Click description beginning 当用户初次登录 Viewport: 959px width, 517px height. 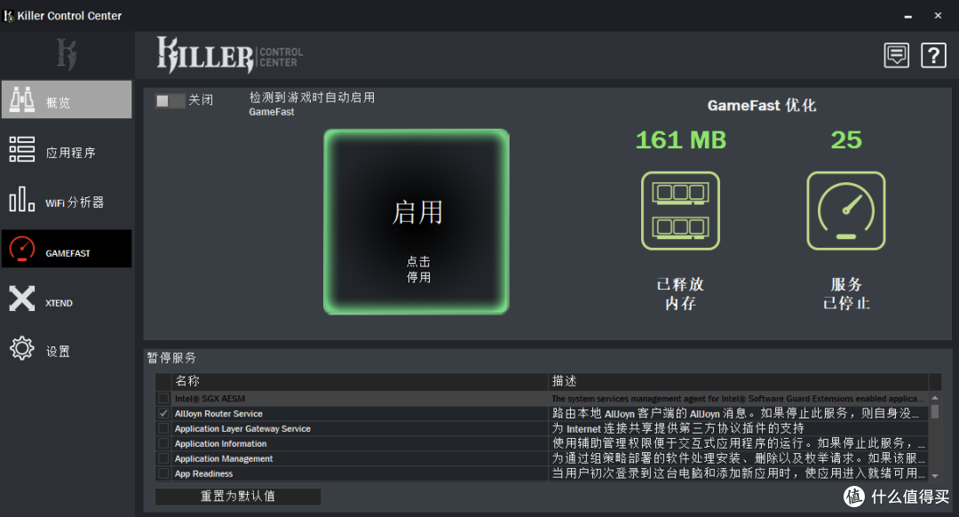pos(738,473)
